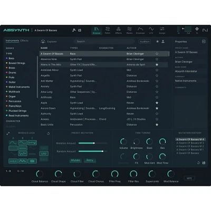
Task: Click the type filter sidebar scrollbar
Action: (37, 77)
